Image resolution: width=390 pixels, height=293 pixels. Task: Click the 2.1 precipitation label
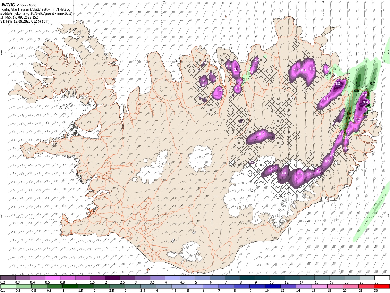click(x=236, y=70)
